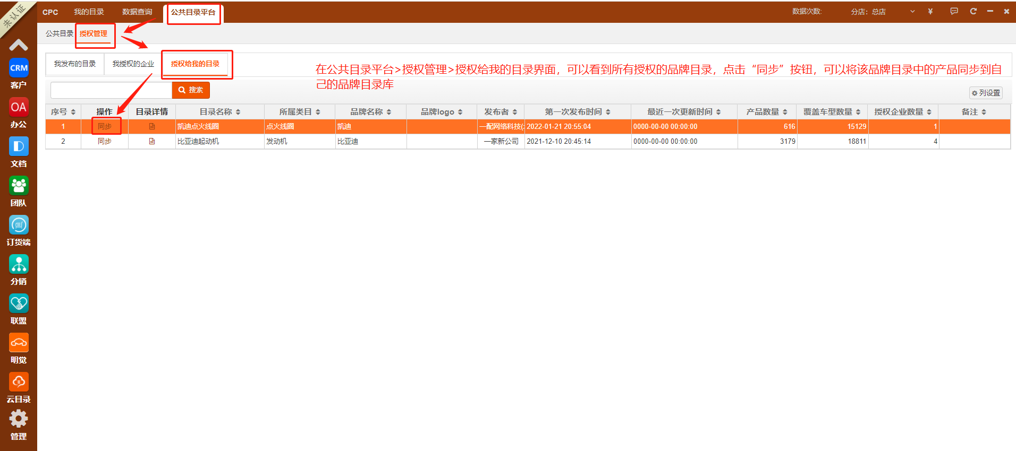The image size is (1016, 451).
Task: Click 同步 for the 凯迪点火线圈 row
Action: coord(105,126)
